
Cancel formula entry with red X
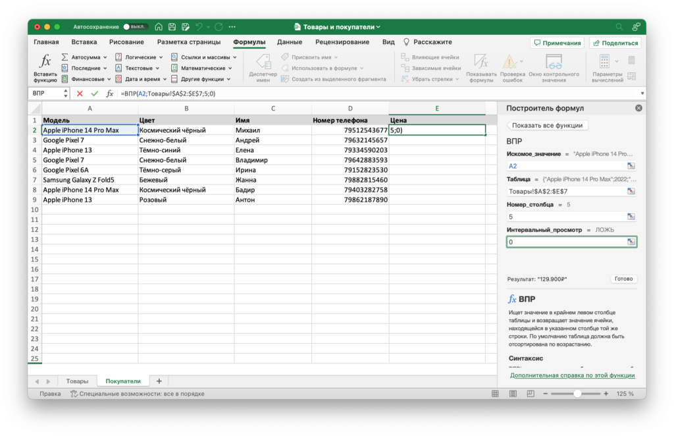tap(80, 94)
